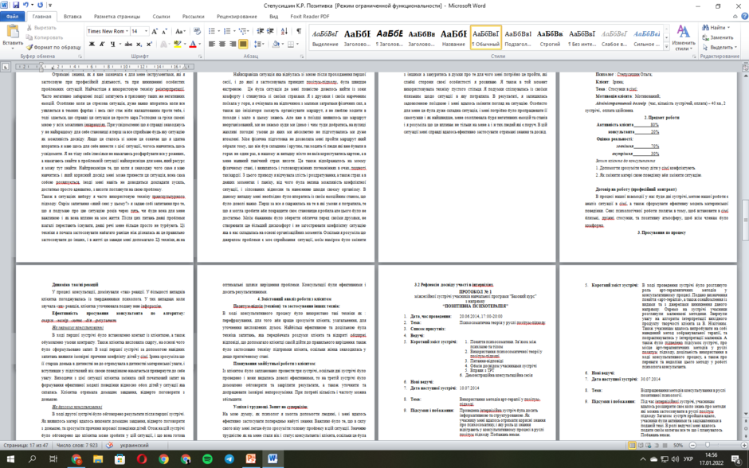Click the sort (А-Я) icon
749x468 pixels.
tap(284, 31)
